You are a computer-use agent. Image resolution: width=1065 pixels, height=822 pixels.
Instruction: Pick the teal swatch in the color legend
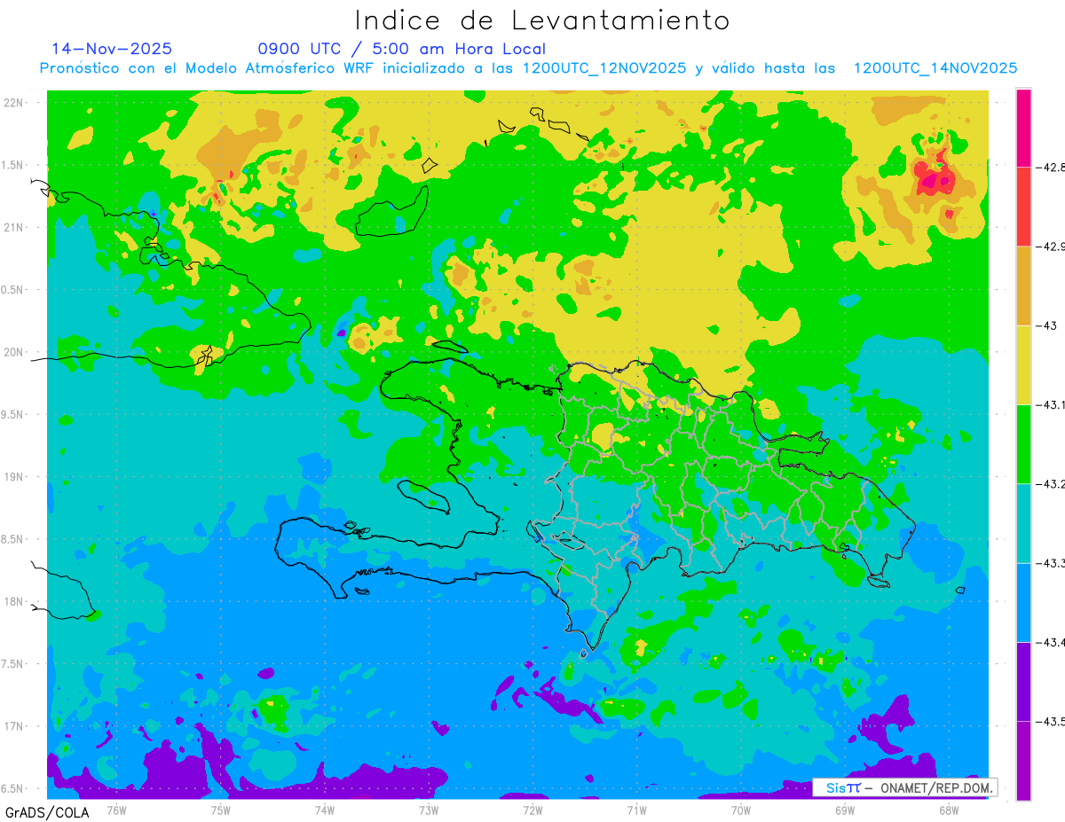click(x=1023, y=523)
